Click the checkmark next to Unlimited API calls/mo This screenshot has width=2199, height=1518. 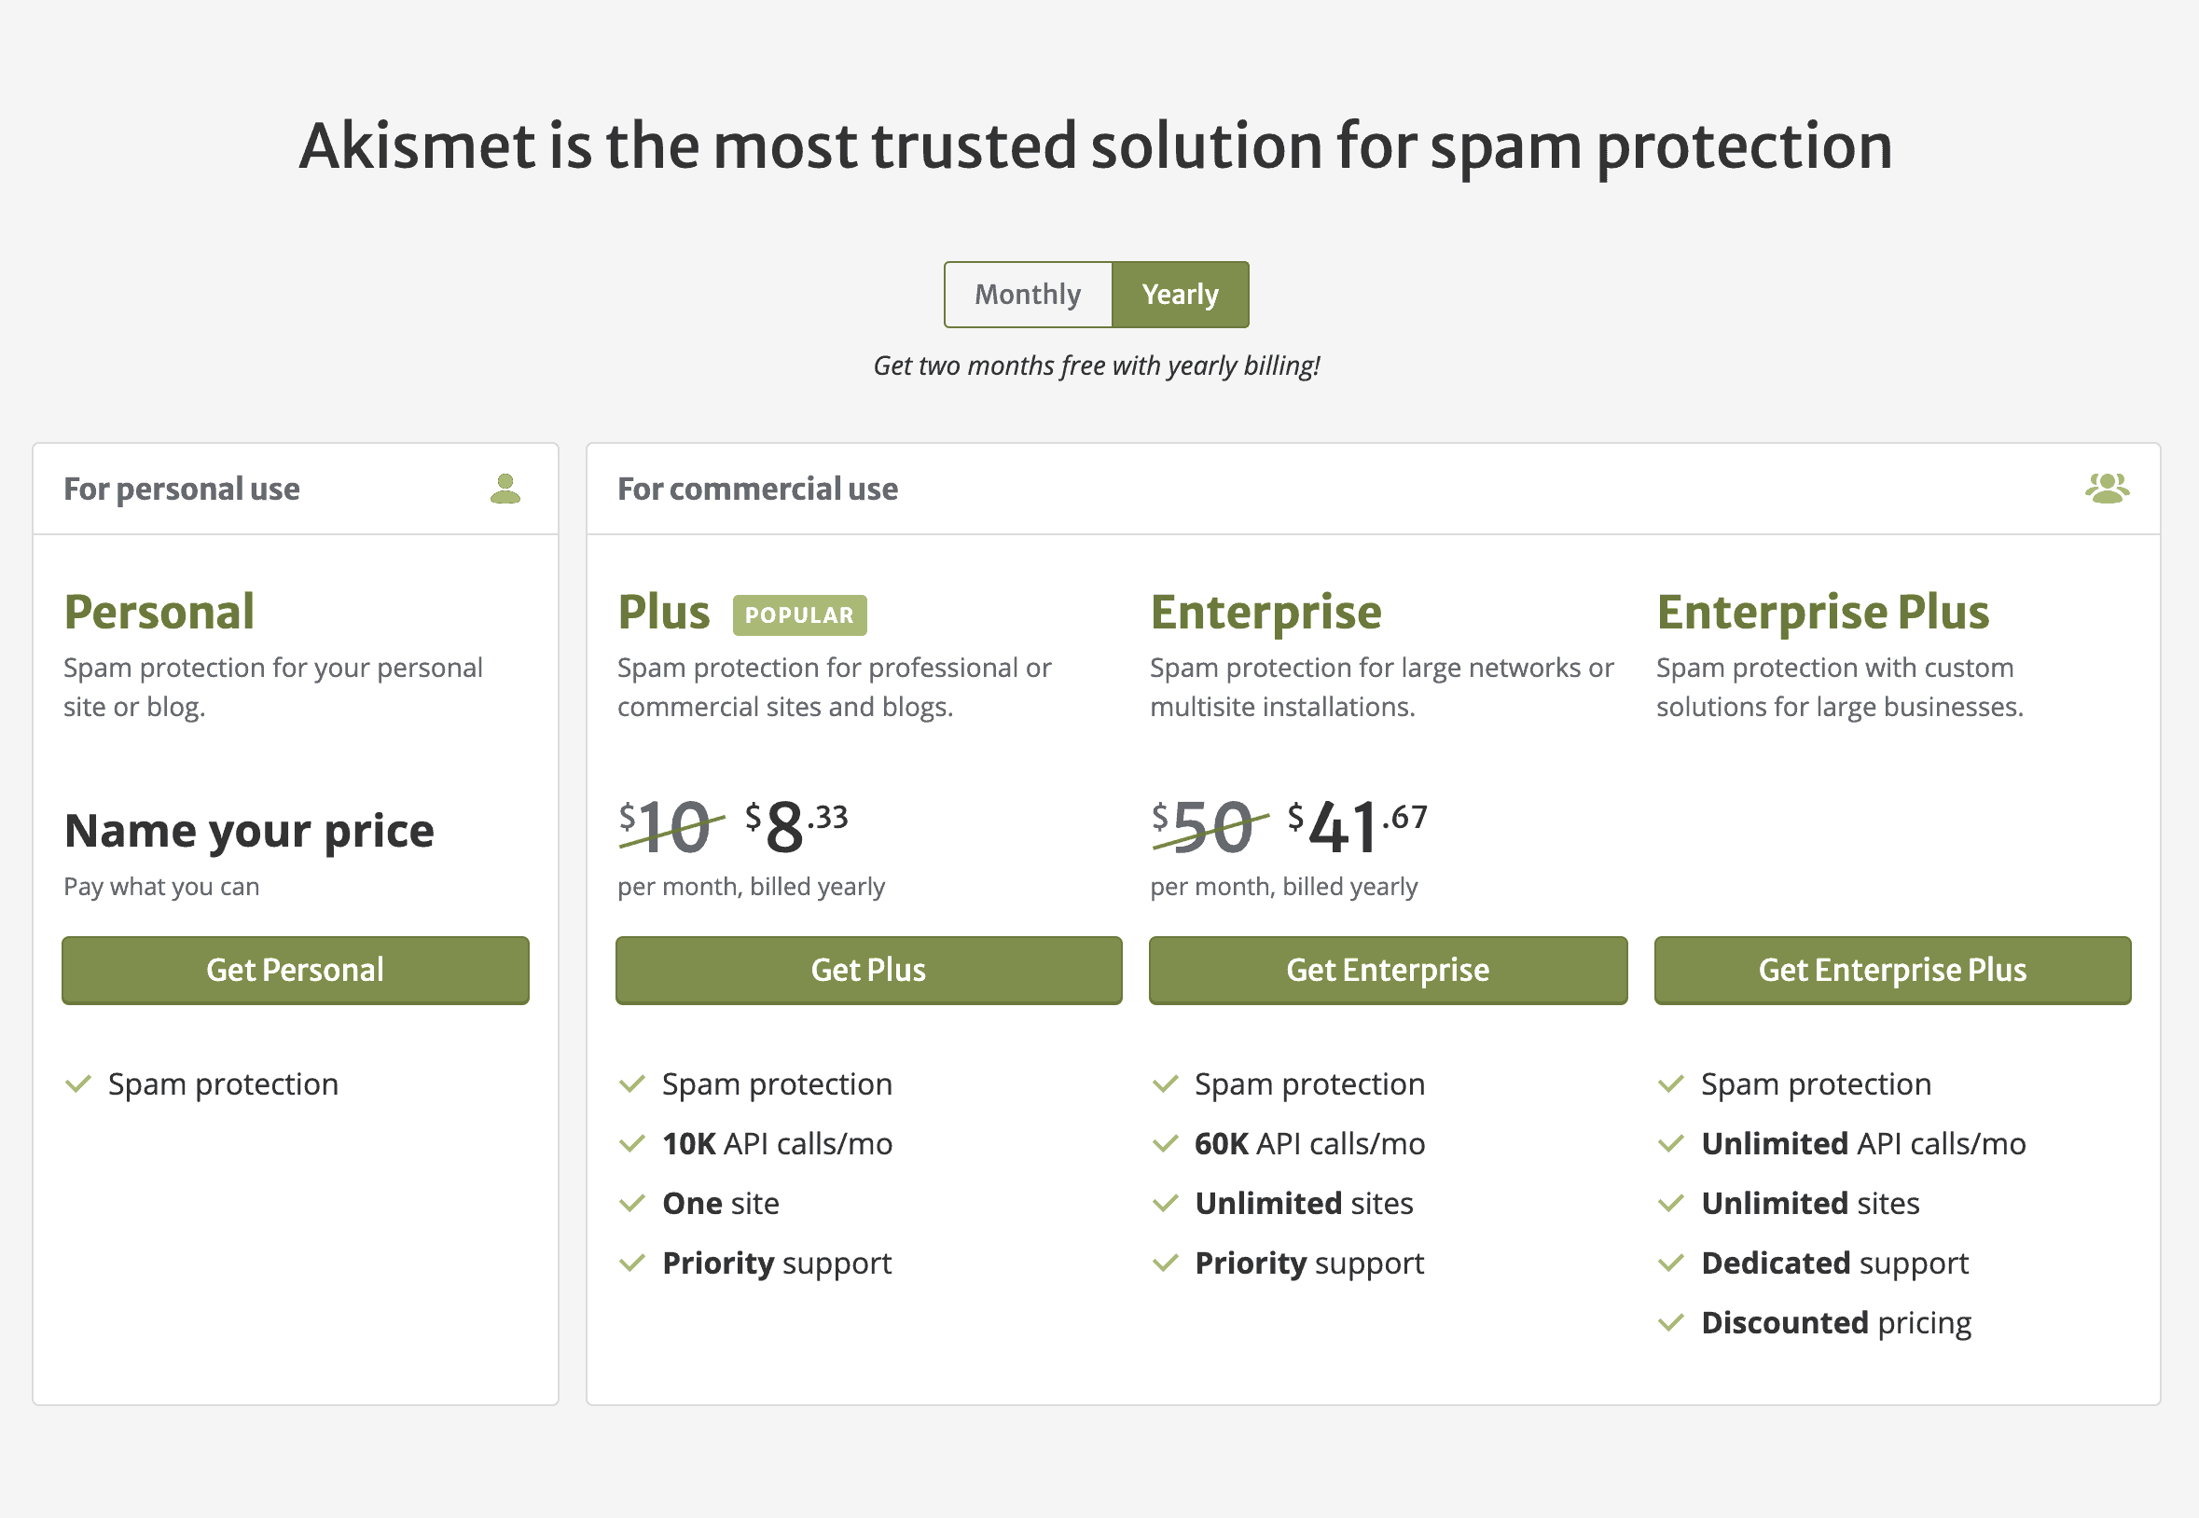coord(1671,1144)
